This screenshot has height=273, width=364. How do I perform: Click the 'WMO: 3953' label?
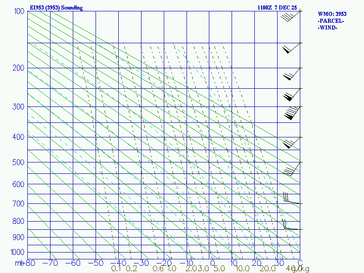[x=332, y=14]
